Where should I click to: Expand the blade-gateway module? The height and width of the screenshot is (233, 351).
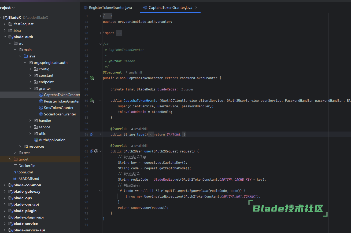[x=5, y=191]
